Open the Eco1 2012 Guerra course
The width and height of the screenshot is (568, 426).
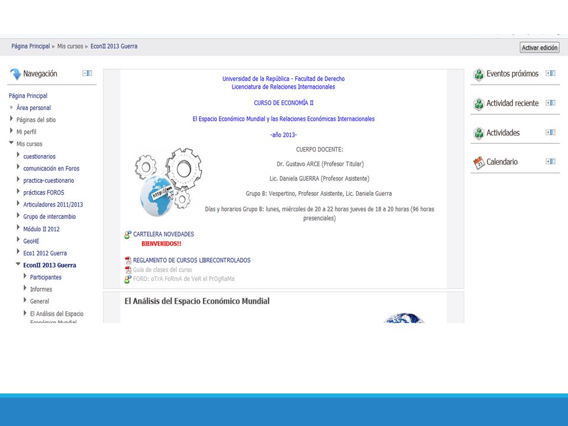(45, 253)
